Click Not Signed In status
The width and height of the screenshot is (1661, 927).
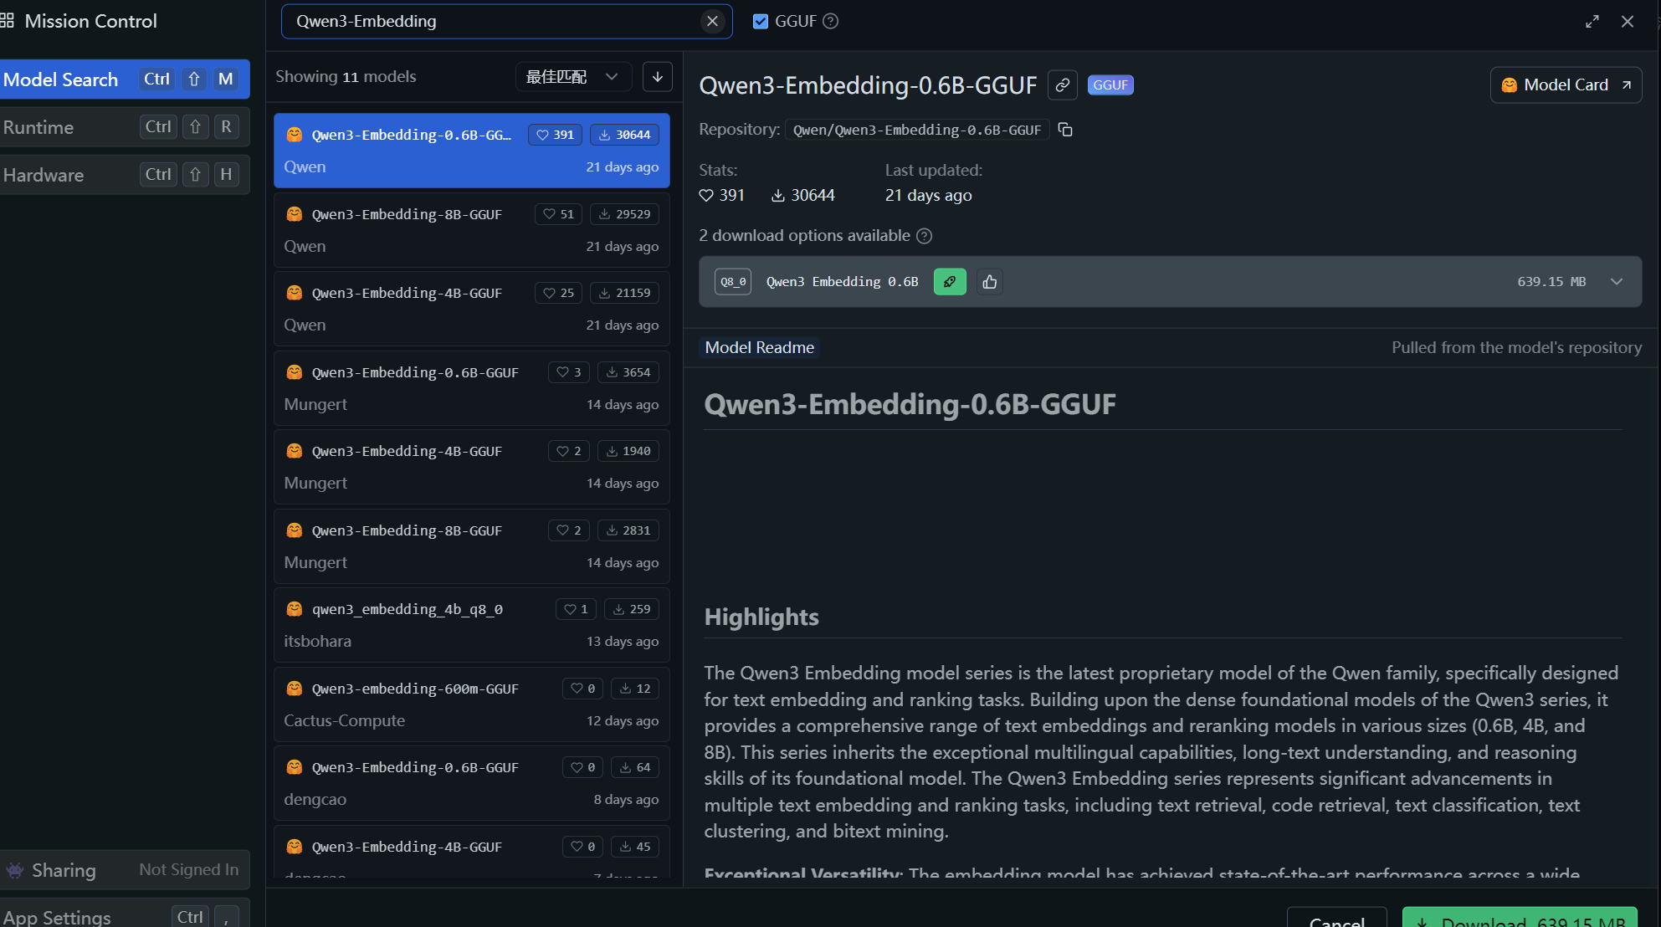[x=189, y=870]
